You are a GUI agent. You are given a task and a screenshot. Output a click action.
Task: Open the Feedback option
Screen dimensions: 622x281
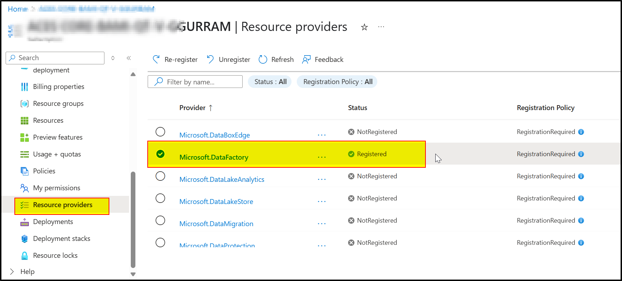point(322,59)
